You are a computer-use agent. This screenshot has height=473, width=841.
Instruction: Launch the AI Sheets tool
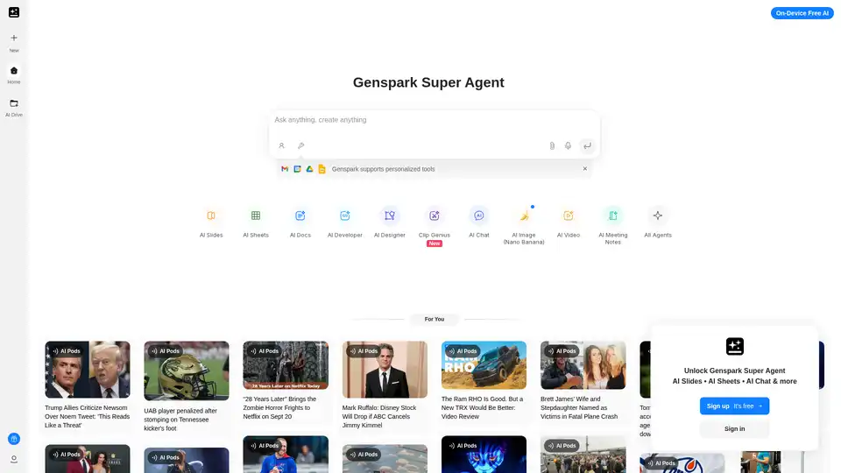[x=256, y=215]
